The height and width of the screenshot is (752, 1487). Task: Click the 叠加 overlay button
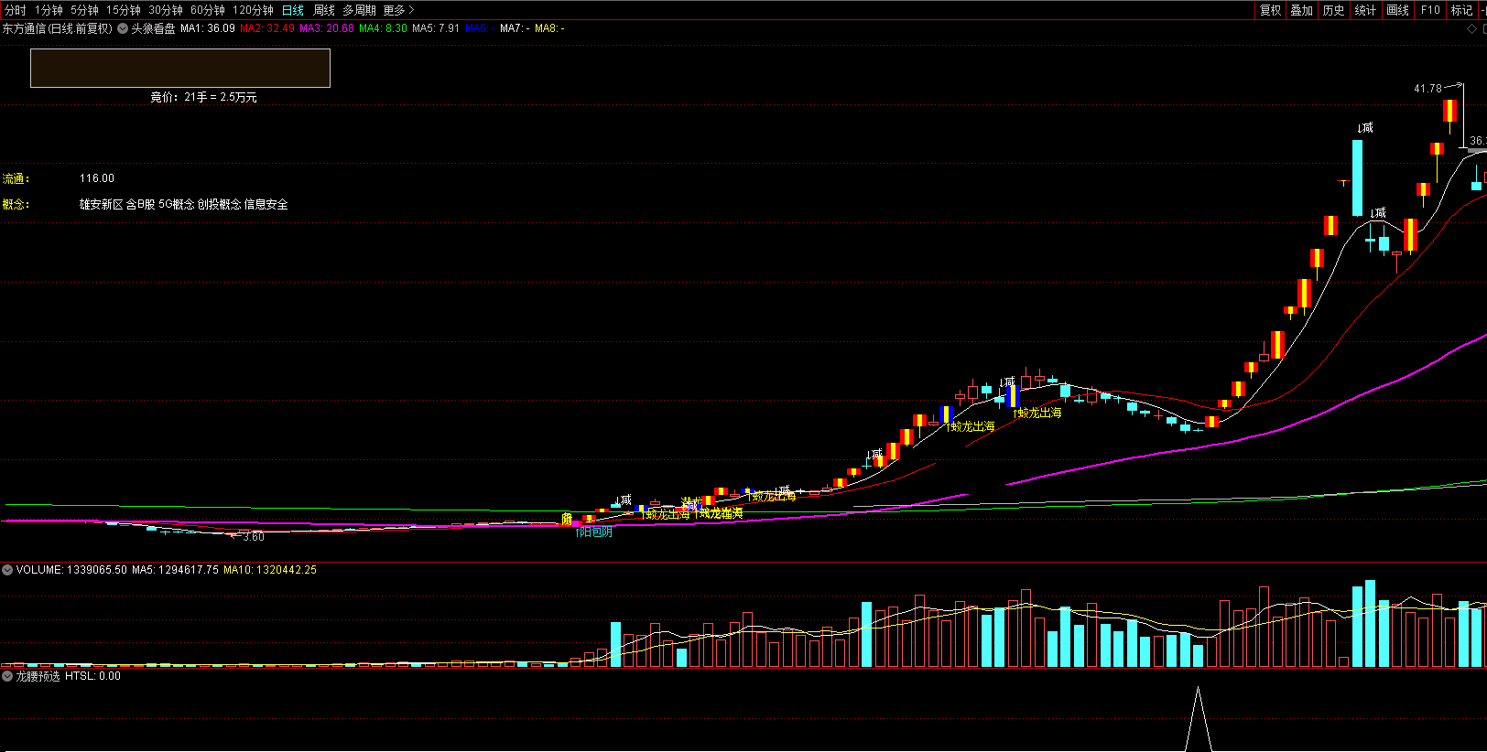tap(1301, 10)
